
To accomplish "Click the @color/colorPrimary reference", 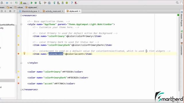I will click(x=80, y=36).
